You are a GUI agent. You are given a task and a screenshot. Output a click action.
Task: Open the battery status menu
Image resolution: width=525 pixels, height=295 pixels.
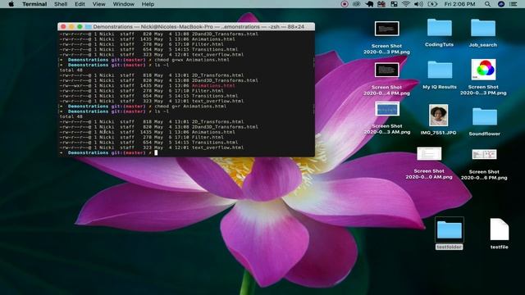432,4
